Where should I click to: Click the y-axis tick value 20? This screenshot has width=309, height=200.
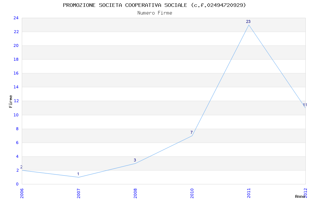[16, 46]
